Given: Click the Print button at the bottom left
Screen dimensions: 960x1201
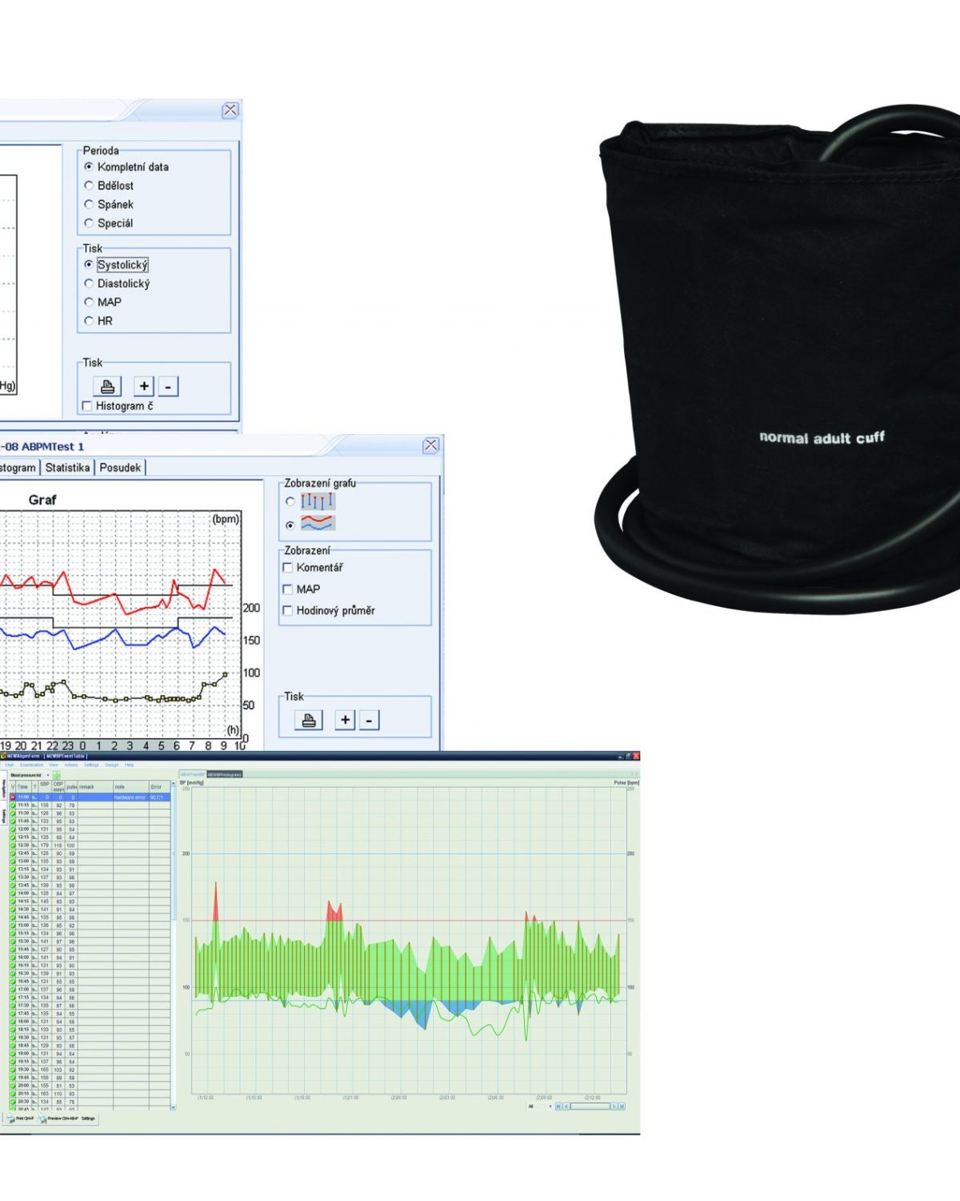Looking at the screenshot, I should coord(20,1119).
